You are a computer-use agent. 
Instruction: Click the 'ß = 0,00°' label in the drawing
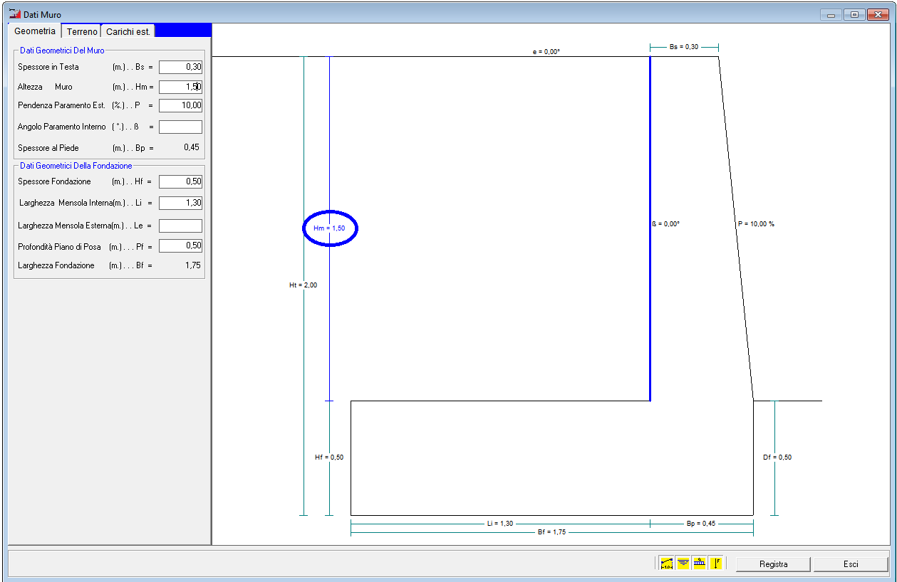[x=666, y=223]
